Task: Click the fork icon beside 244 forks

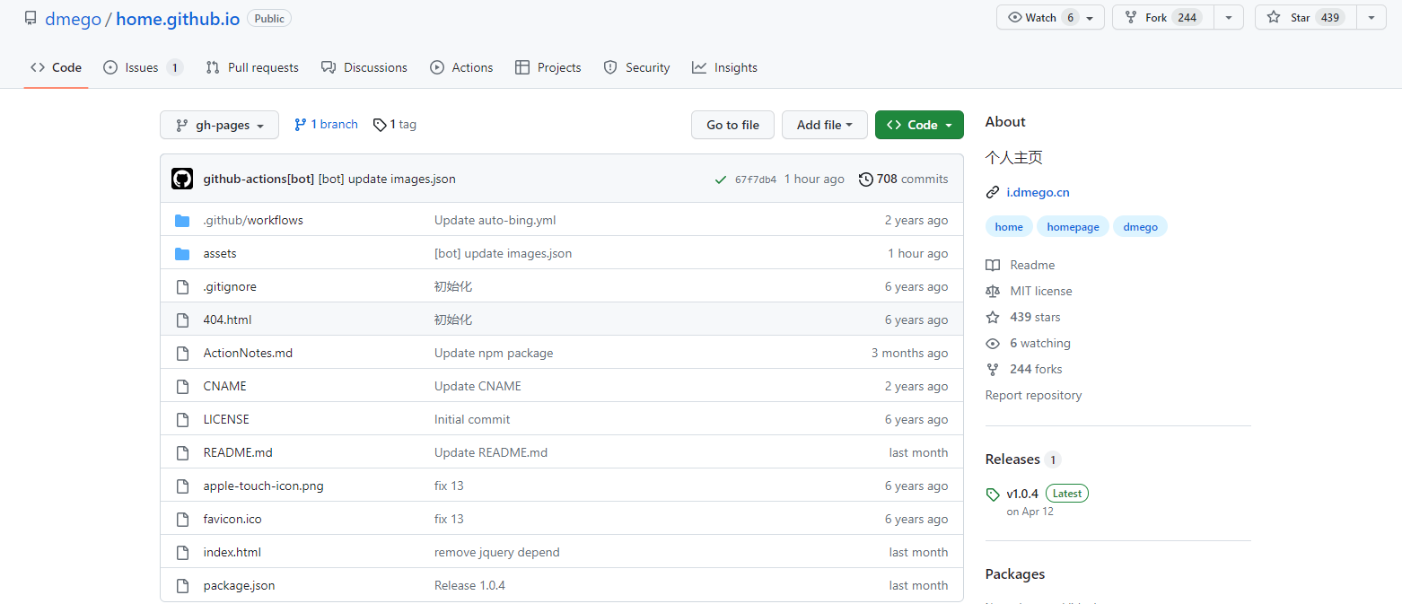Action: point(993,370)
